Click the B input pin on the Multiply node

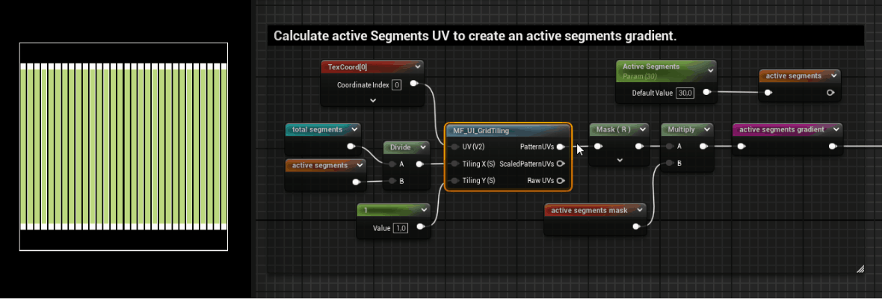pos(670,163)
